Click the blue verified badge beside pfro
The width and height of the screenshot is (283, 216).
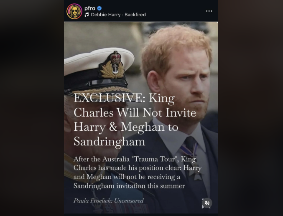coord(99,8)
